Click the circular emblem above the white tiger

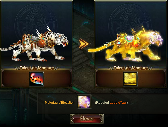36,21
